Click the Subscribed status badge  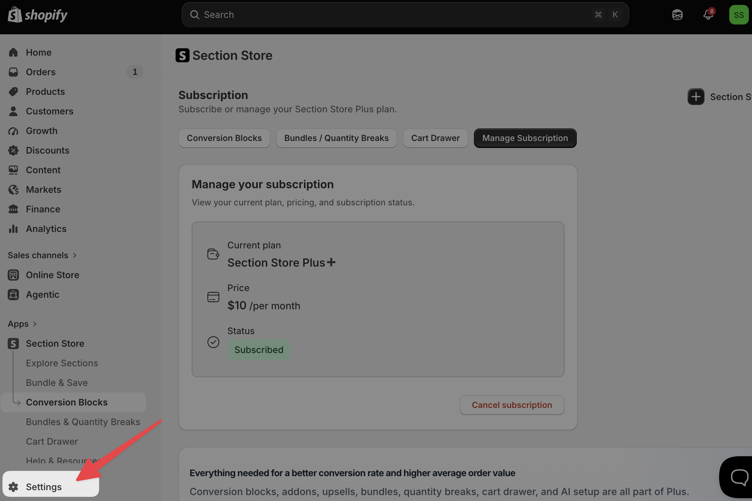[x=259, y=350]
